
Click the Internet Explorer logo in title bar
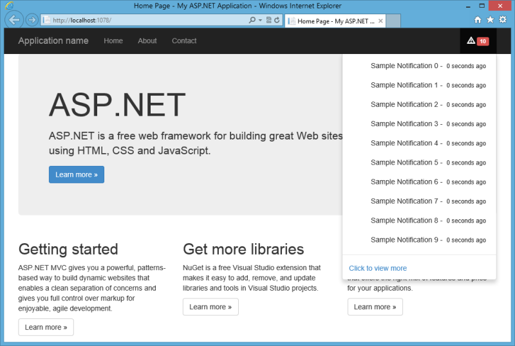point(9,6)
